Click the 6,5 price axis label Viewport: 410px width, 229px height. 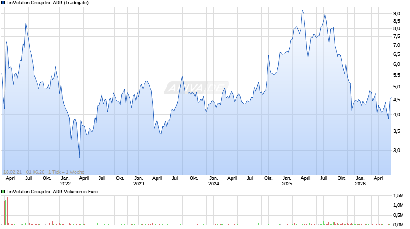pos(396,54)
